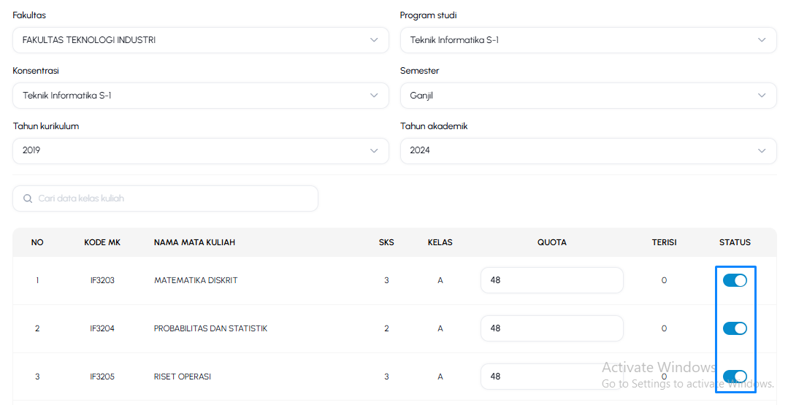Edit quota field for MATEMATIKA DISKRIT
This screenshot has height=405, width=788.
tap(552, 280)
